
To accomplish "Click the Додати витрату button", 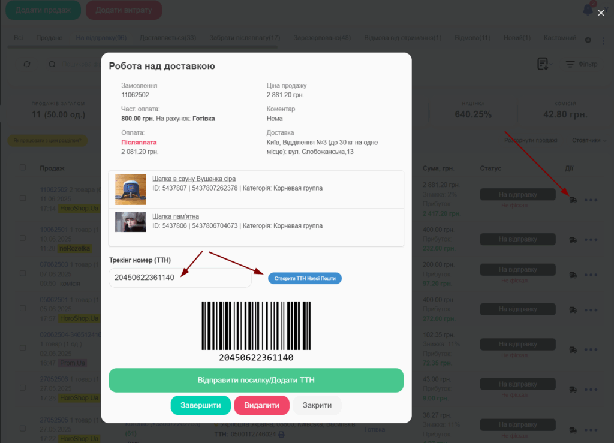I will 124,10.
